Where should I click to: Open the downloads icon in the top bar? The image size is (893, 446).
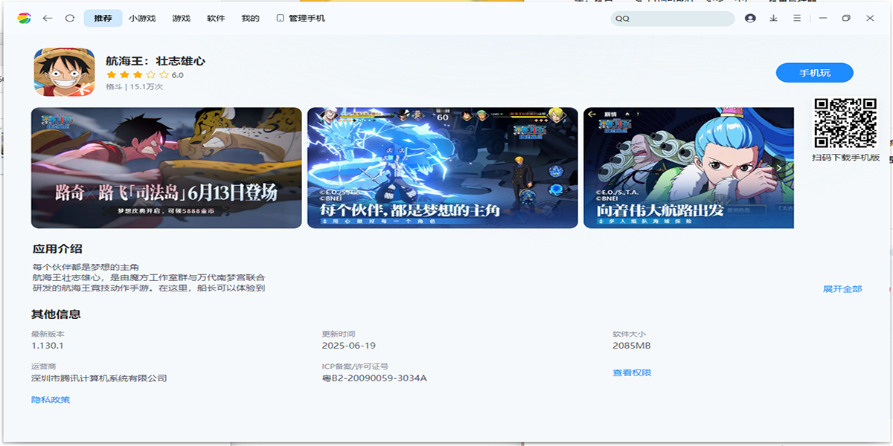point(773,18)
